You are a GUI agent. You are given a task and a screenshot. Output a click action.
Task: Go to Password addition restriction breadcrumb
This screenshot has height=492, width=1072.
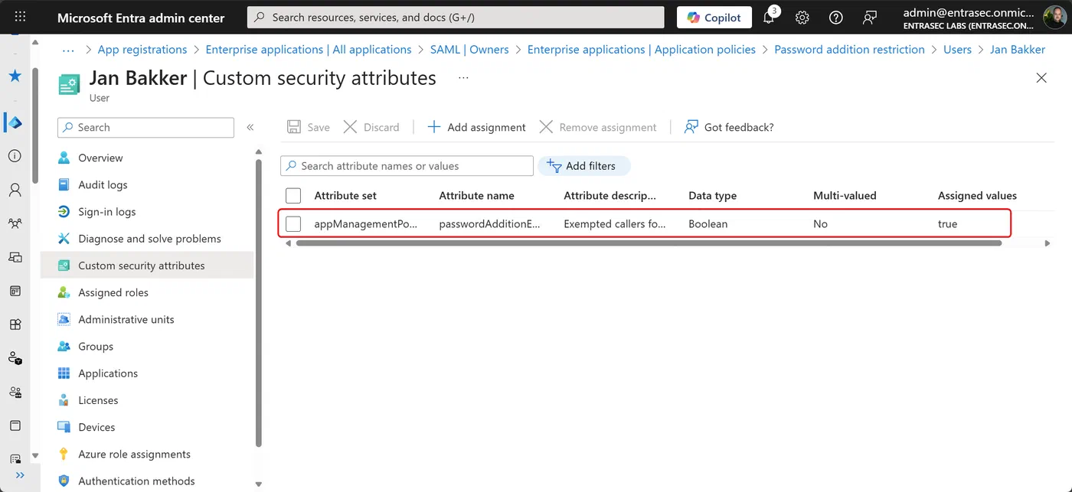pos(849,50)
